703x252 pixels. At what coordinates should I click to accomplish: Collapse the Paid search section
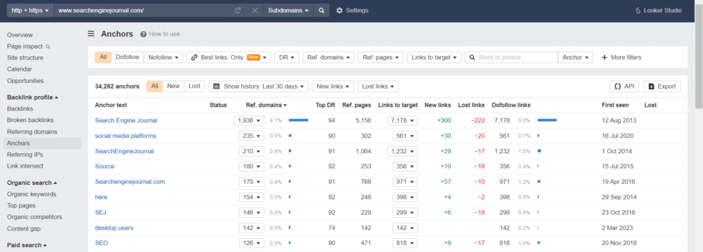[27, 245]
